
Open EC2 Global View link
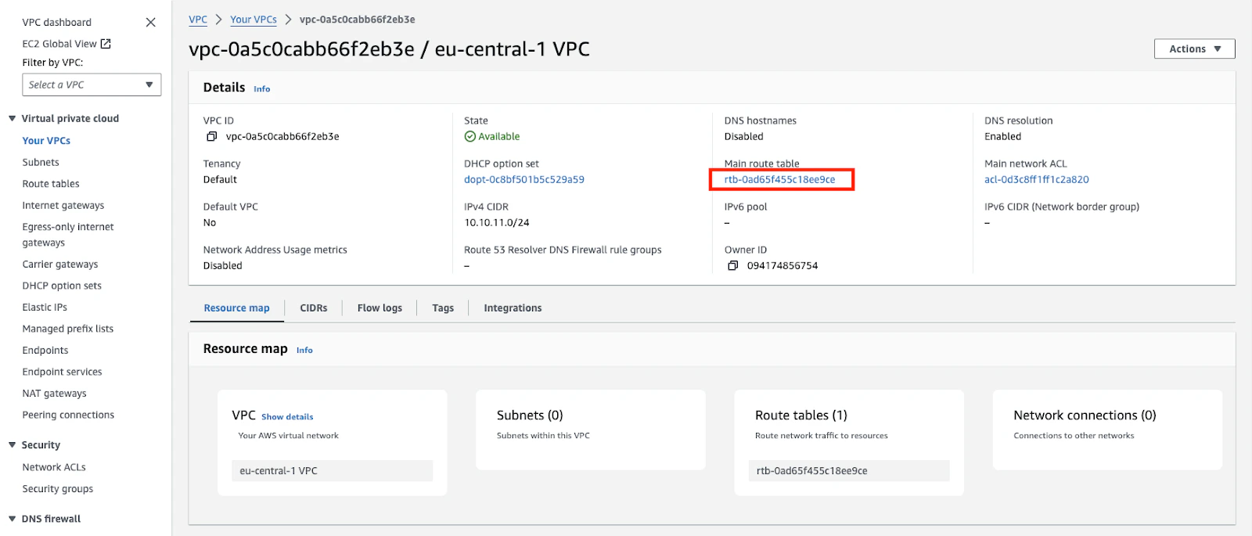coord(59,44)
